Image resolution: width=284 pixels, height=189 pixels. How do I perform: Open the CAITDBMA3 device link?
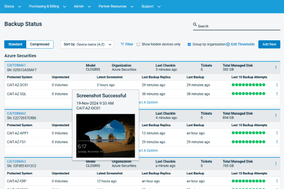tap(16, 161)
